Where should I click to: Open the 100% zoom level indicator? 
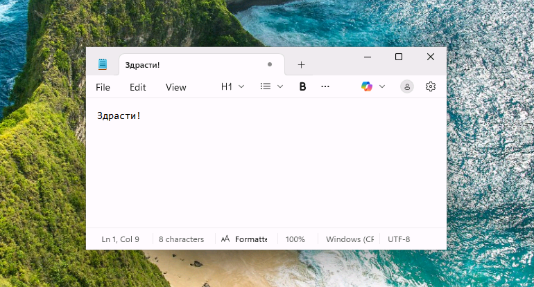[295, 239]
